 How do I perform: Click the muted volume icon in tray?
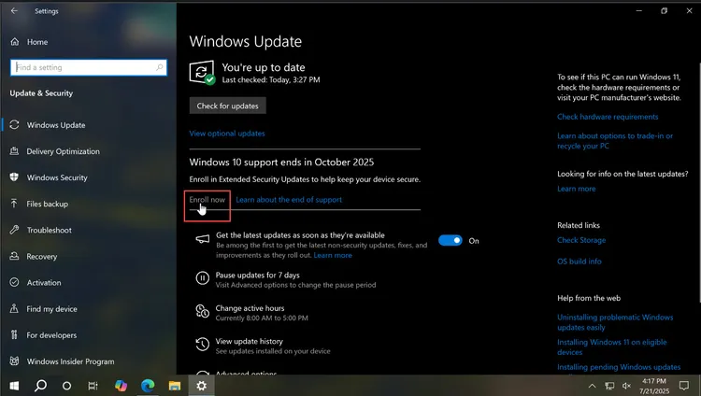[627, 386]
